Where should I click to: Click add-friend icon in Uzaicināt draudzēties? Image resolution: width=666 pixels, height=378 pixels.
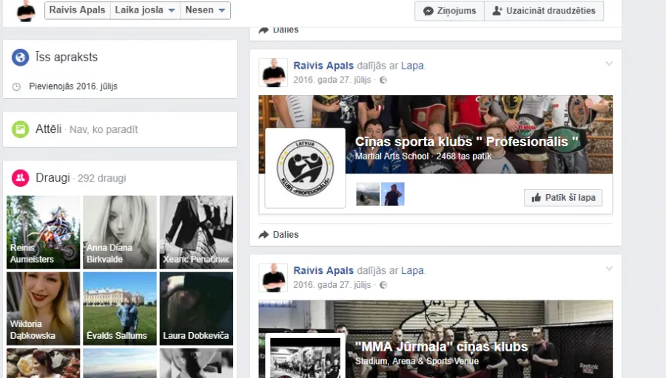coord(497,11)
